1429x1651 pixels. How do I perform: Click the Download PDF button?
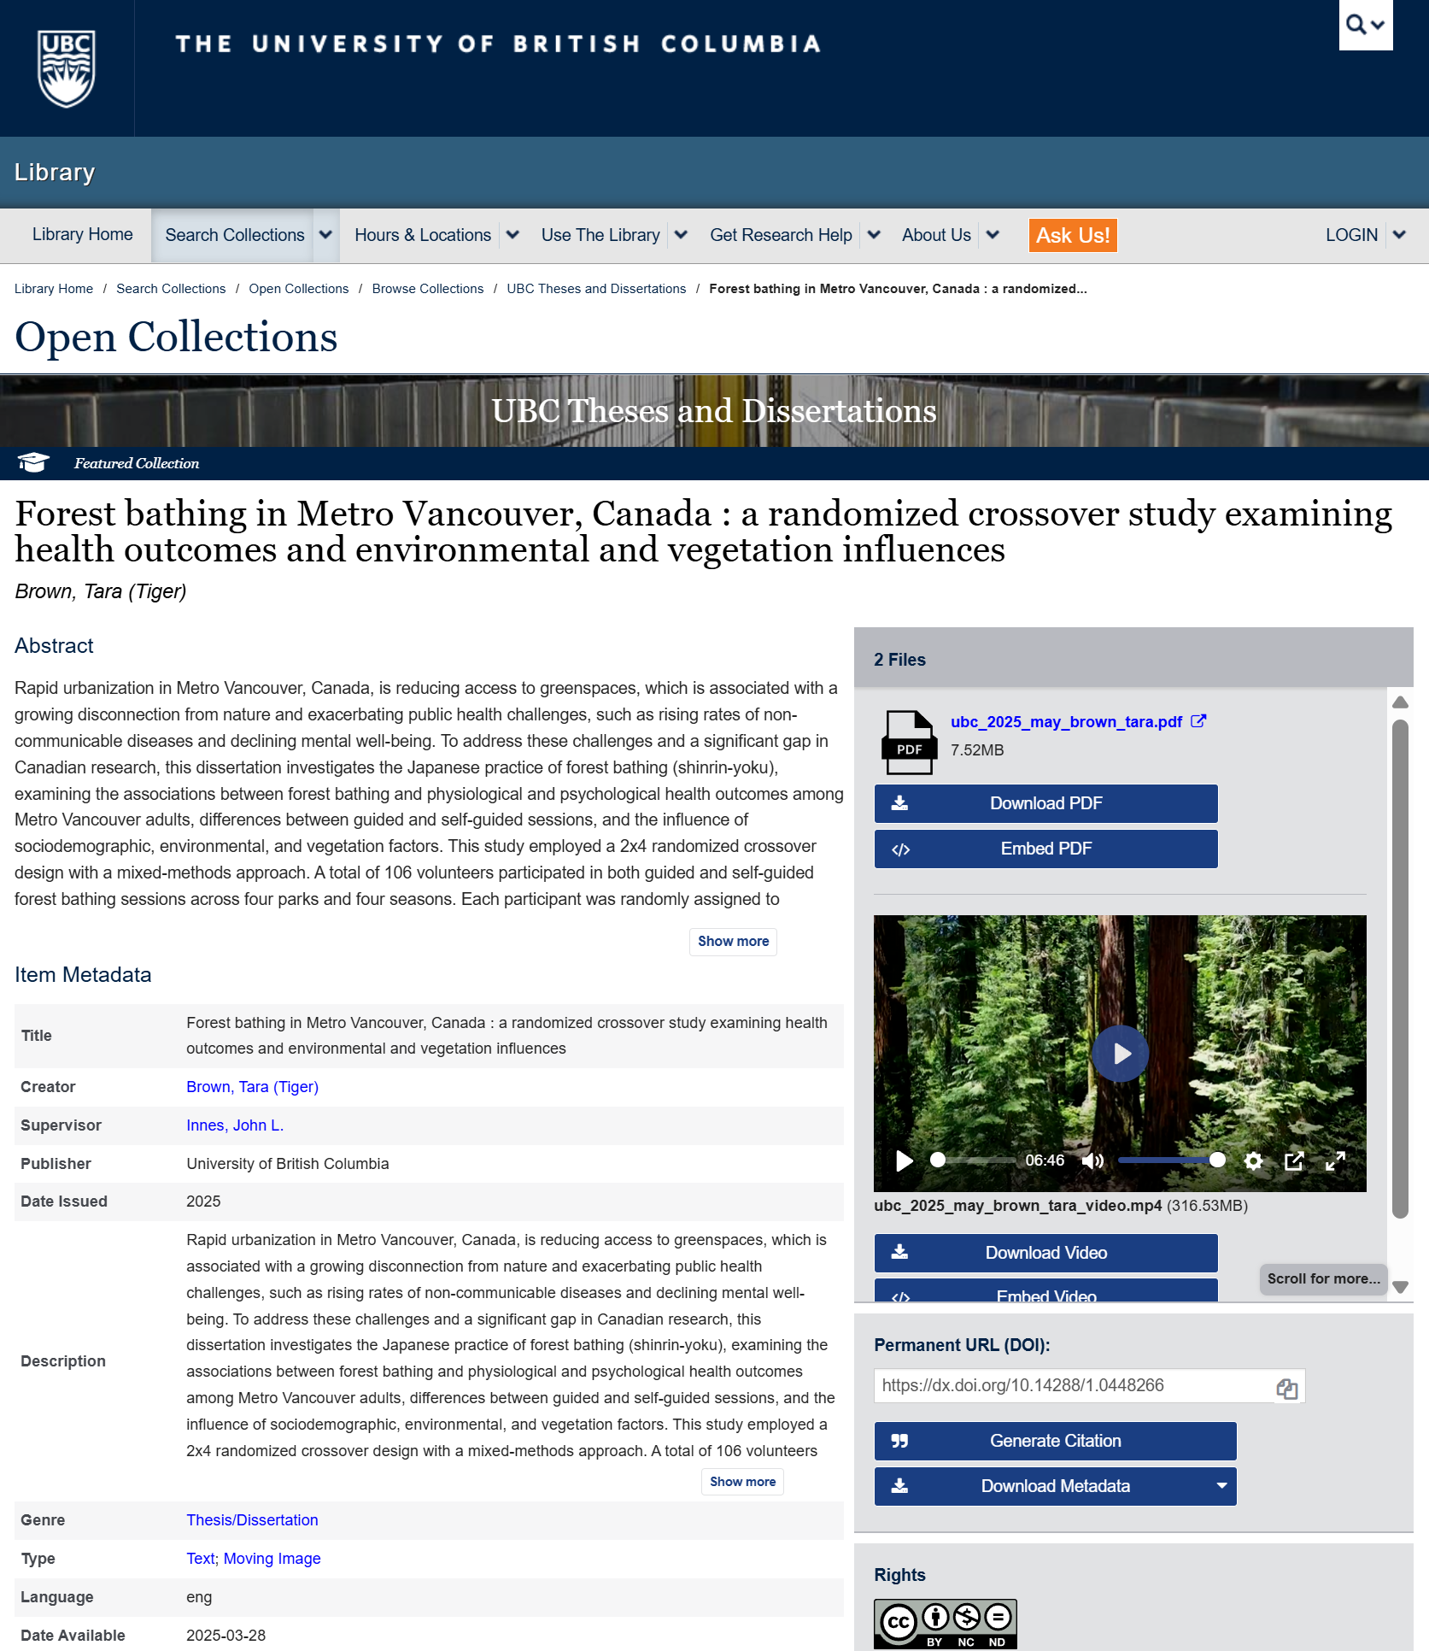pyautogui.click(x=1045, y=803)
